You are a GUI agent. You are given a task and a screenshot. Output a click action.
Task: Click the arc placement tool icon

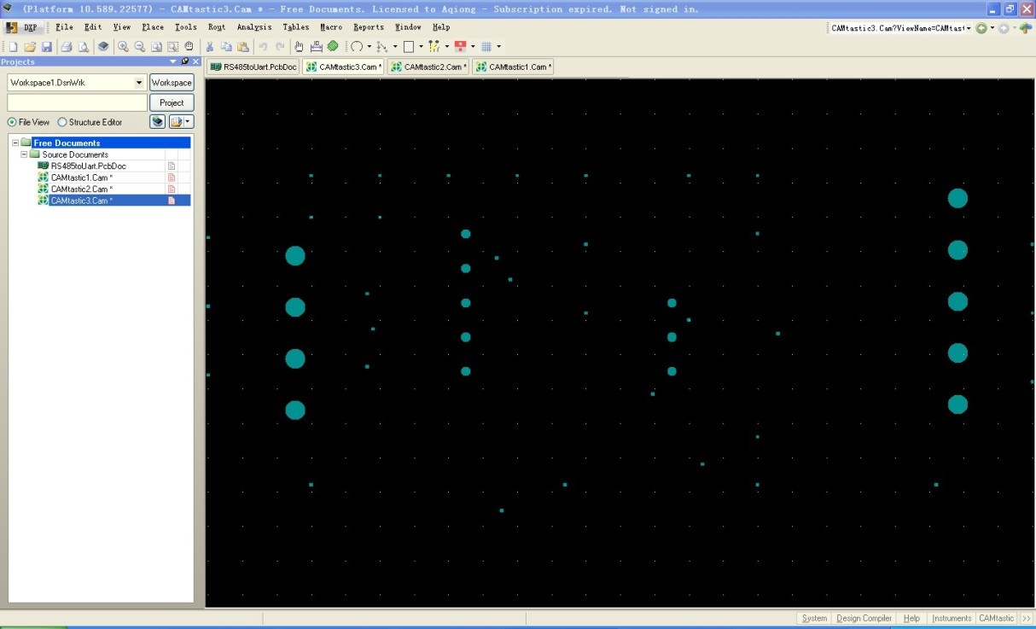click(x=357, y=46)
